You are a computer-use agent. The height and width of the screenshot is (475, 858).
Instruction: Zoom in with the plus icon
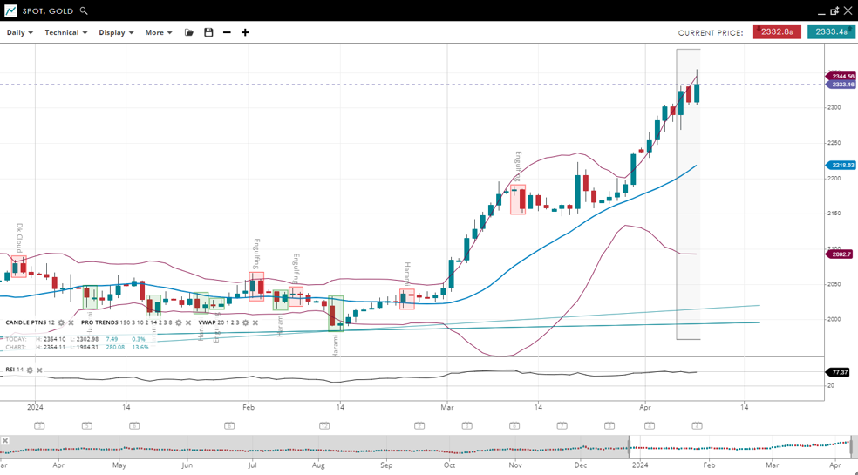coord(245,32)
